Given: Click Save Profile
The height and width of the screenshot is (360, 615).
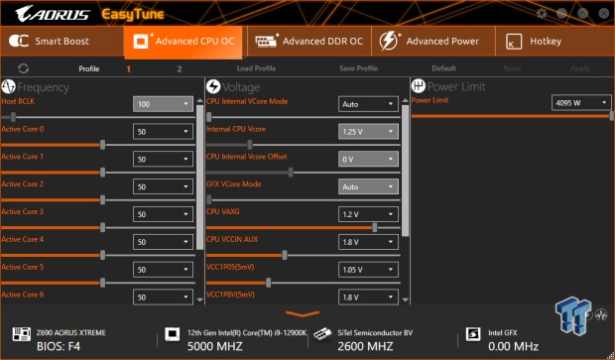Looking at the screenshot, I should point(358,68).
